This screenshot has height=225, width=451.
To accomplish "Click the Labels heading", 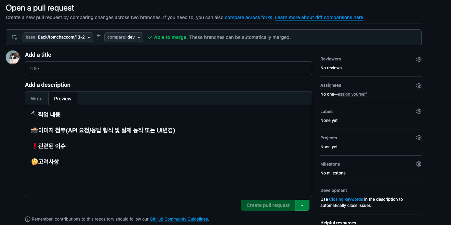I will click(x=327, y=112).
